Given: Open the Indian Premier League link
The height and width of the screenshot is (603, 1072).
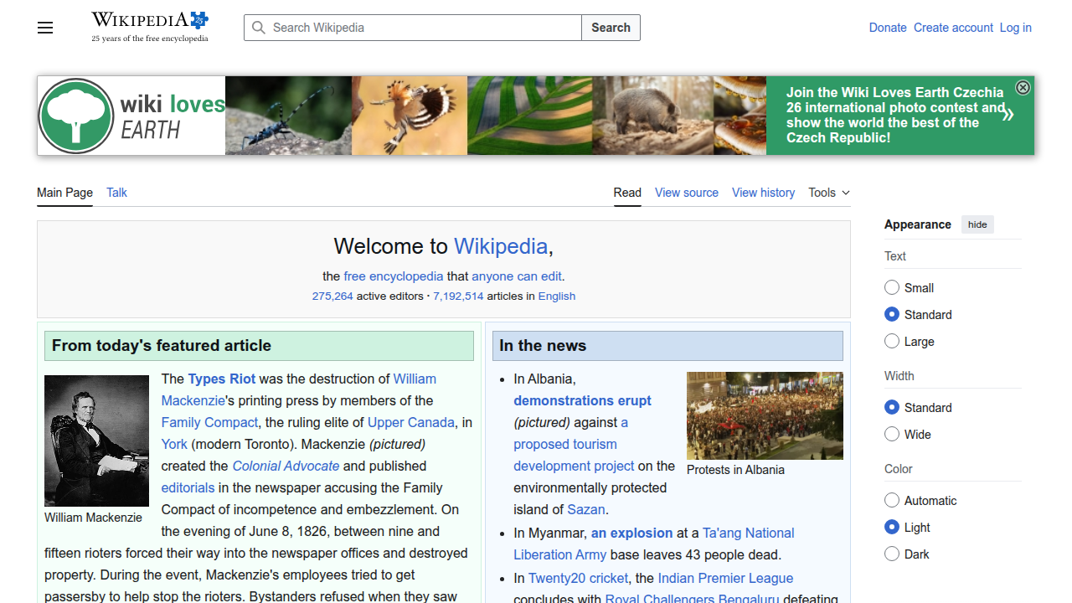Looking at the screenshot, I should [725, 578].
